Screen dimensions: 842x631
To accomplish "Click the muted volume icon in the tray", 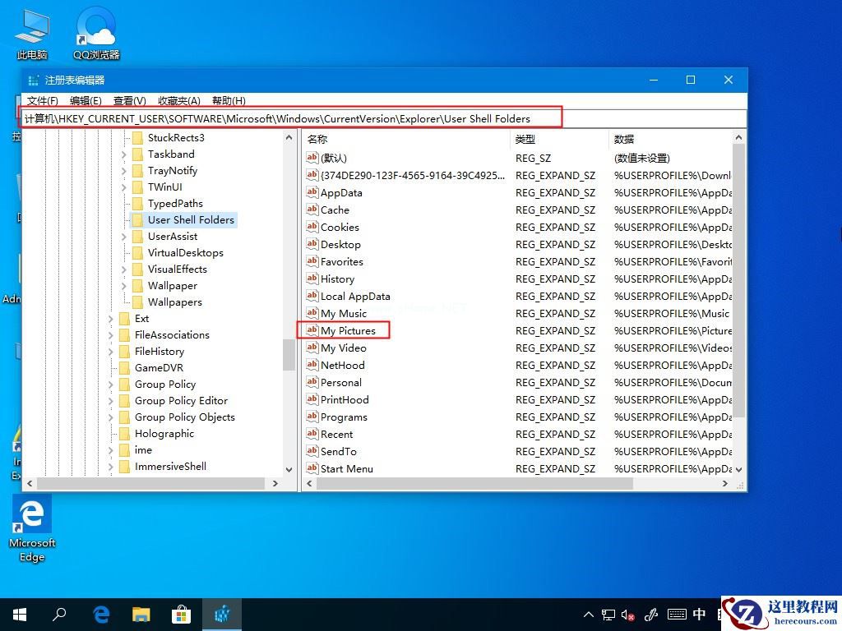I will (x=627, y=614).
